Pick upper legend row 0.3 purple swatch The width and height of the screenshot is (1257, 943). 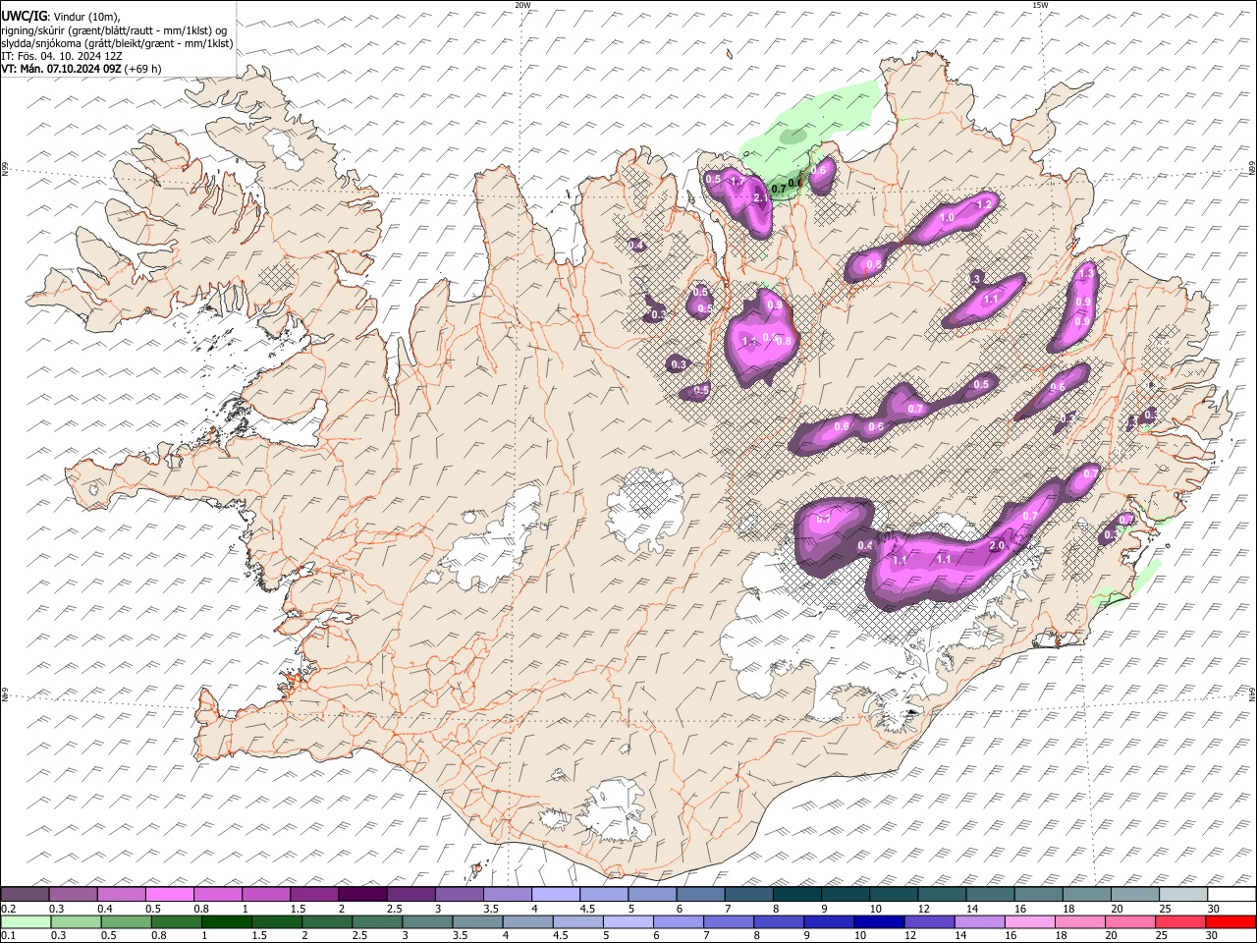[x=73, y=895]
